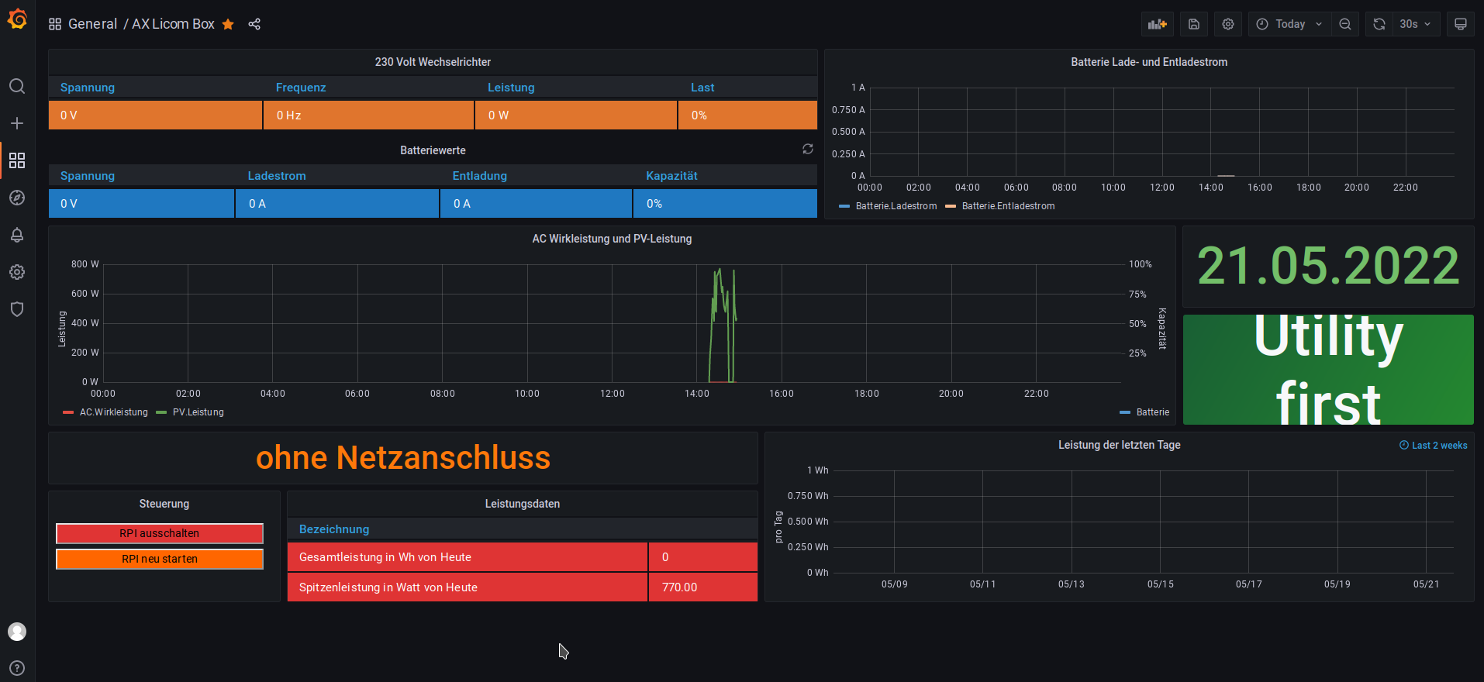1484x682 pixels.
Task: Open the 230 Volt Wechselrichter panel menu
Action: pyautogui.click(x=433, y=62)
